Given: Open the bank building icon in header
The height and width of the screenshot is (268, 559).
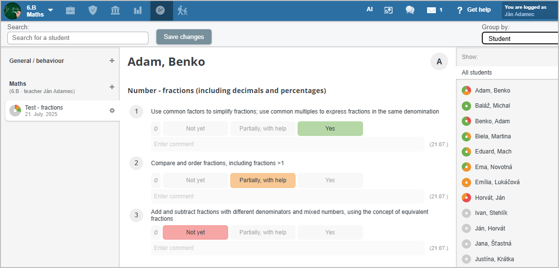Looking at the screenshot, I should [115, 10].
